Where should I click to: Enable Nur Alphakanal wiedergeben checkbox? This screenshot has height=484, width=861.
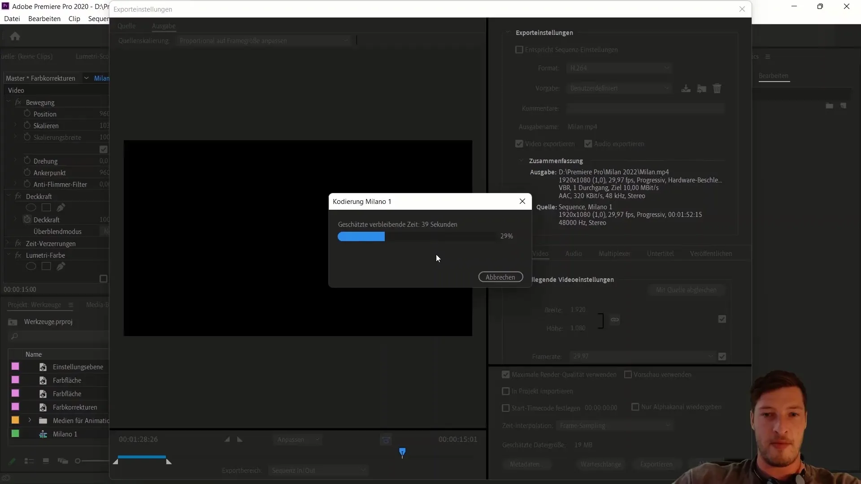(x=635, y=407)
